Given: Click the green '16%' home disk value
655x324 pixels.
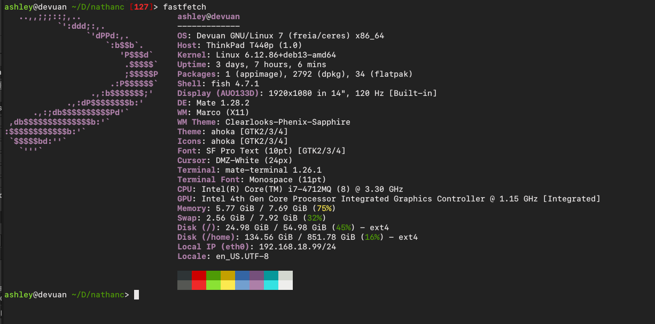Looking at the screenshot, I should [372, 237].
